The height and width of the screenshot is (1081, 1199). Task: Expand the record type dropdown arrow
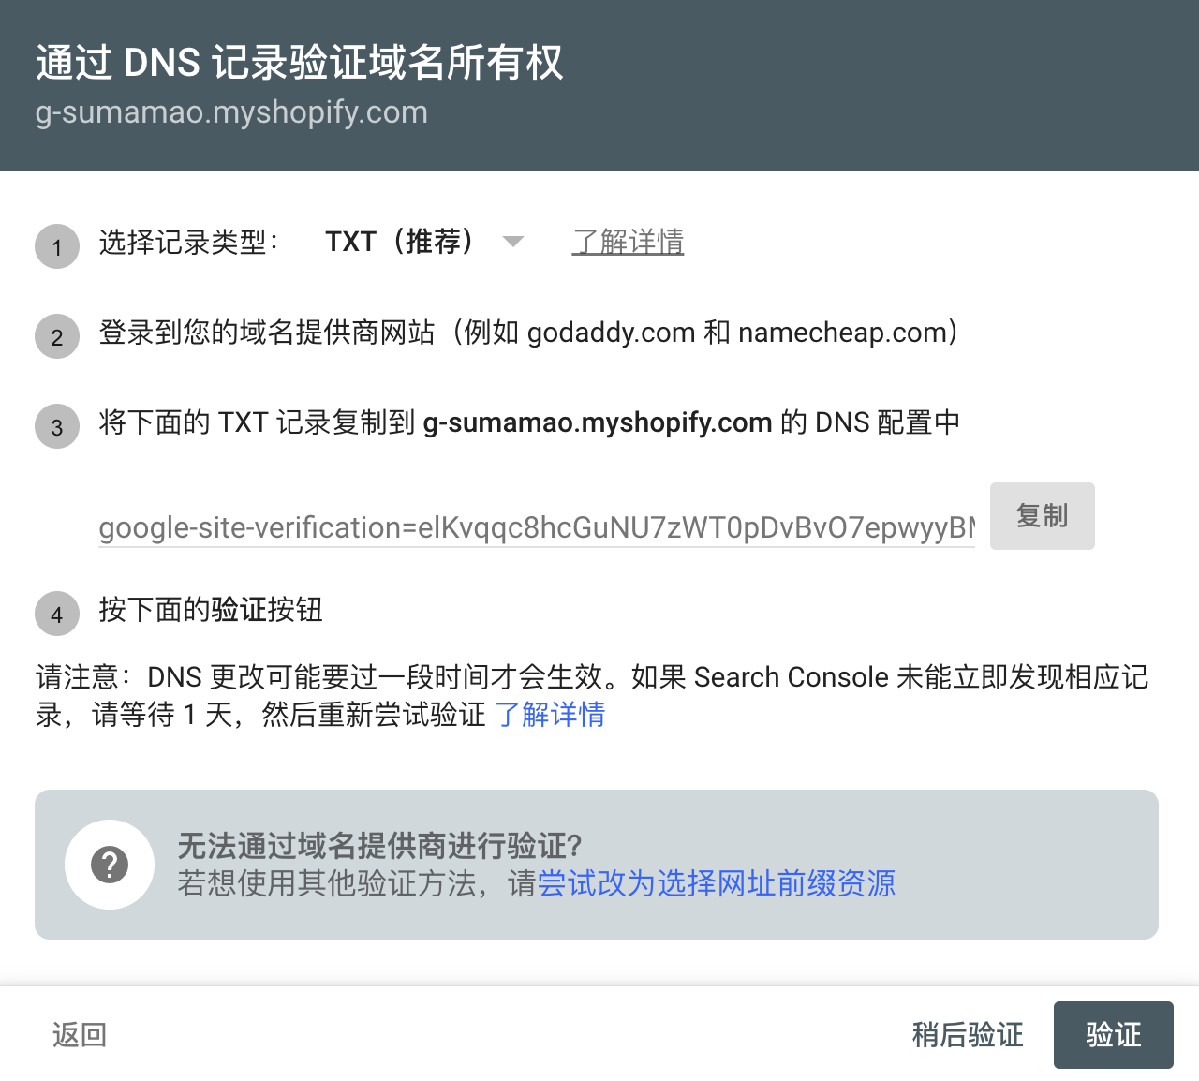[512, 242]
